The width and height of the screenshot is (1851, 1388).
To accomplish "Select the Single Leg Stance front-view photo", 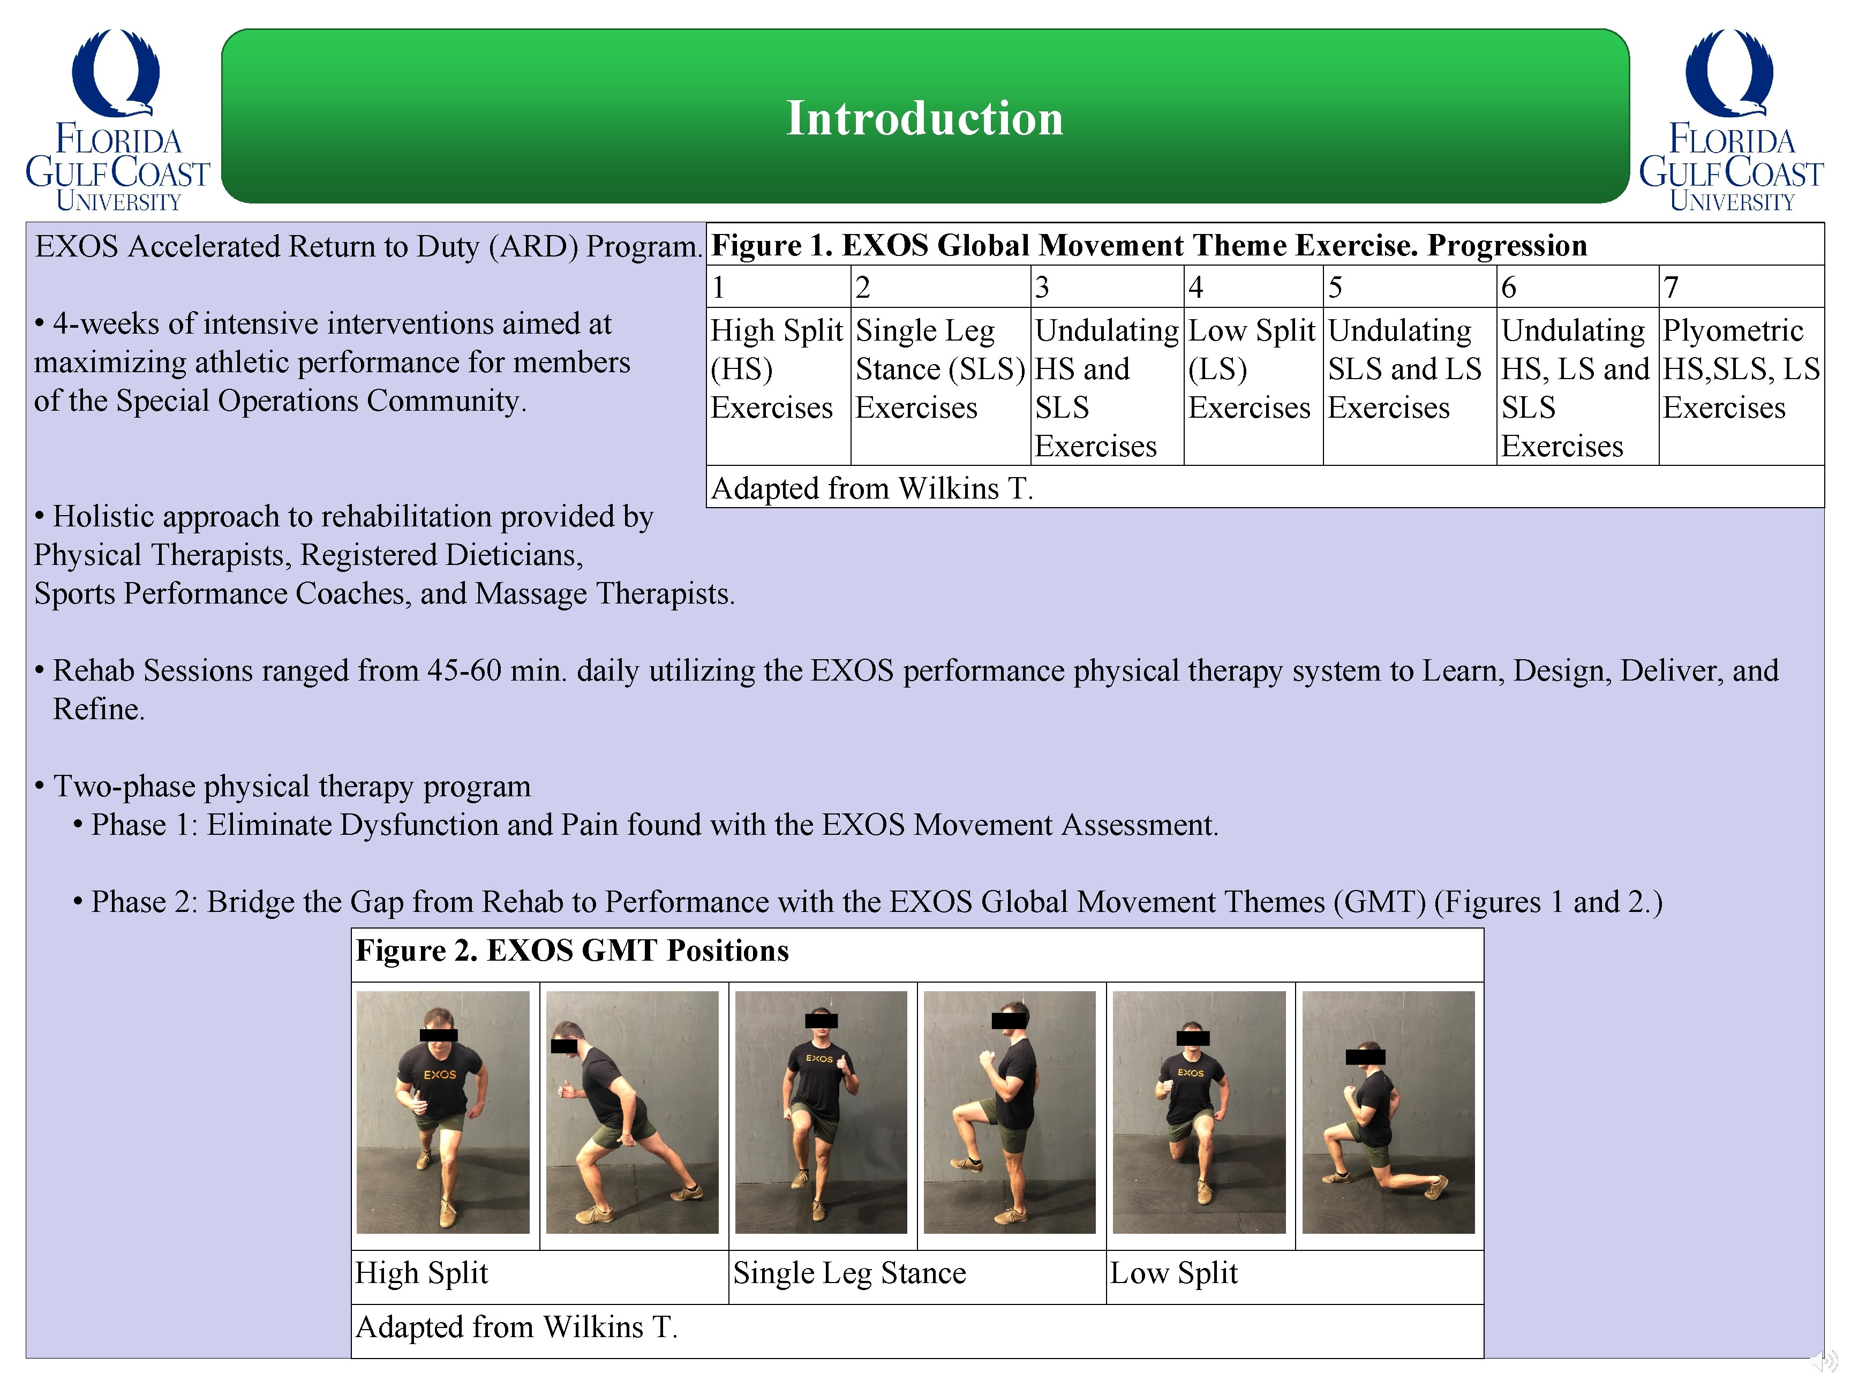I will (821, 1112).
